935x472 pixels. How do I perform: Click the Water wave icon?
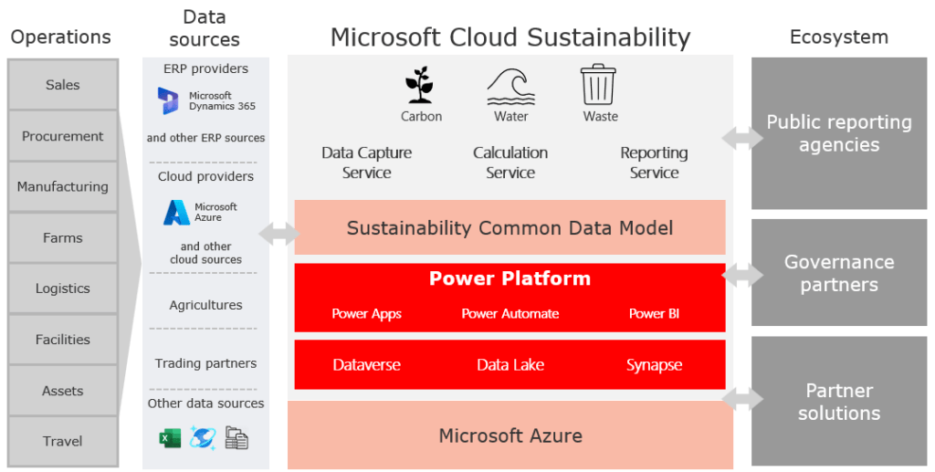click(510, 86)
